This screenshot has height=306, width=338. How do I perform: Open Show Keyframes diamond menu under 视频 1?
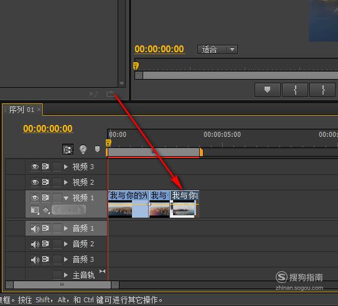tap(45, 210)
